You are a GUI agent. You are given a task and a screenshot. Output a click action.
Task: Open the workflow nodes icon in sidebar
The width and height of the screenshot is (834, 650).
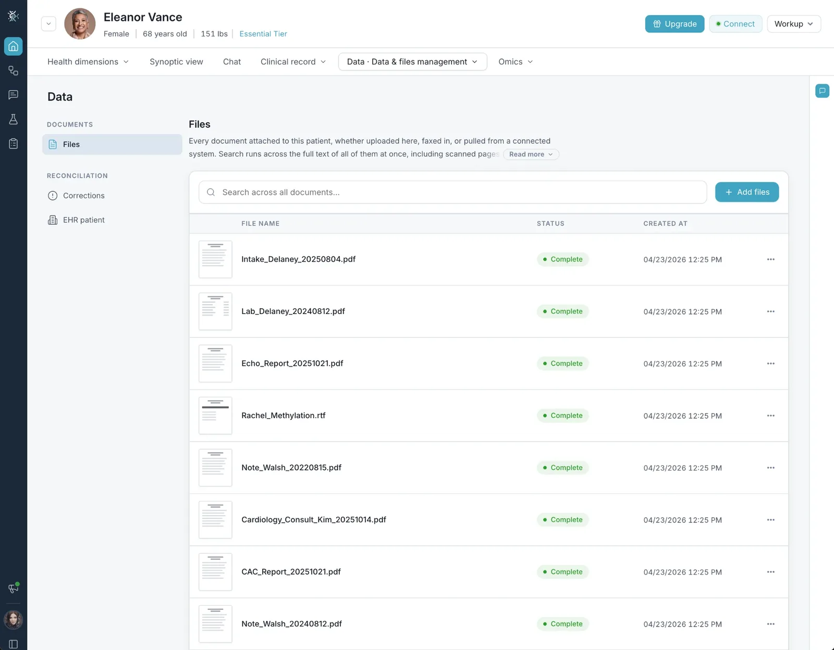(14, 70)
